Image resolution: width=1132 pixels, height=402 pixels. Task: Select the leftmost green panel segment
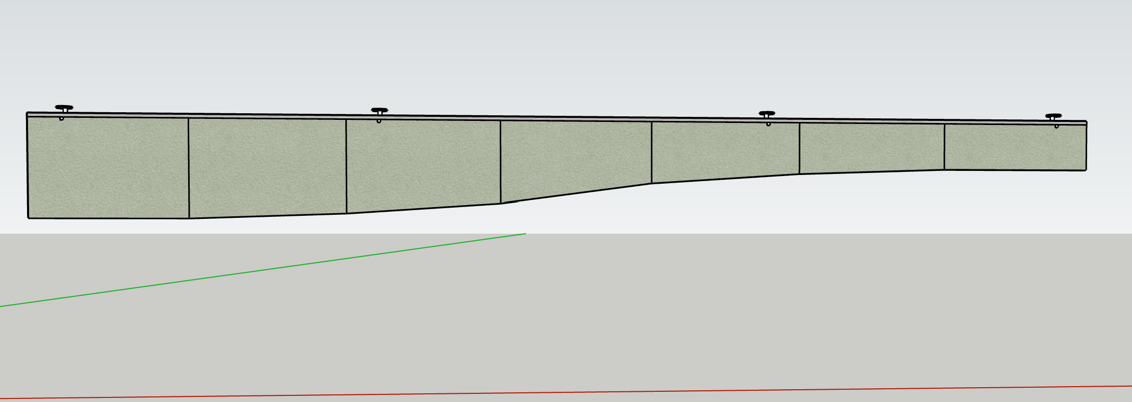(x=108, y=168)
